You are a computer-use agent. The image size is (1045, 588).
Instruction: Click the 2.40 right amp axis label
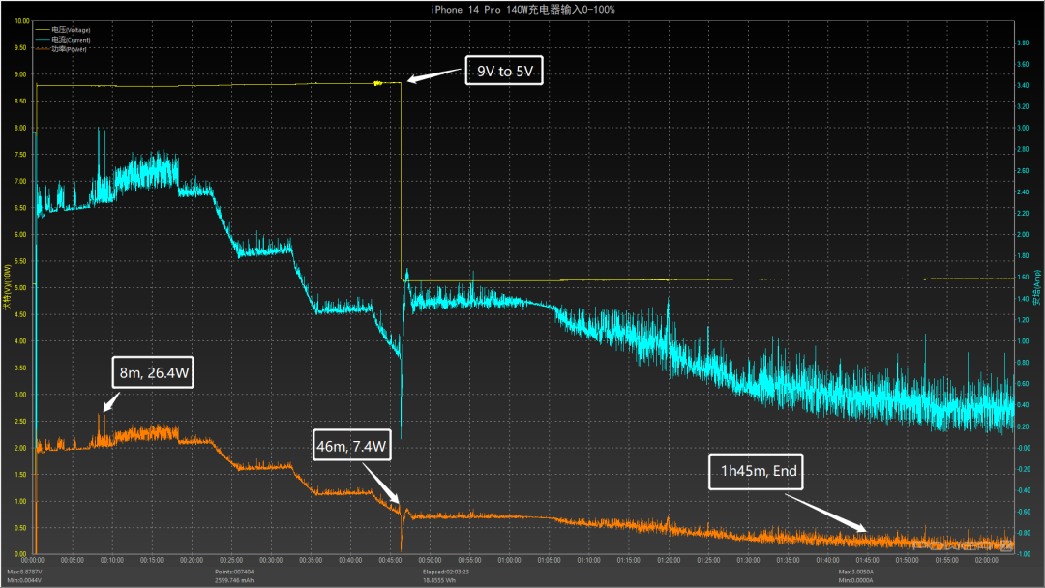coord(1023,192)
